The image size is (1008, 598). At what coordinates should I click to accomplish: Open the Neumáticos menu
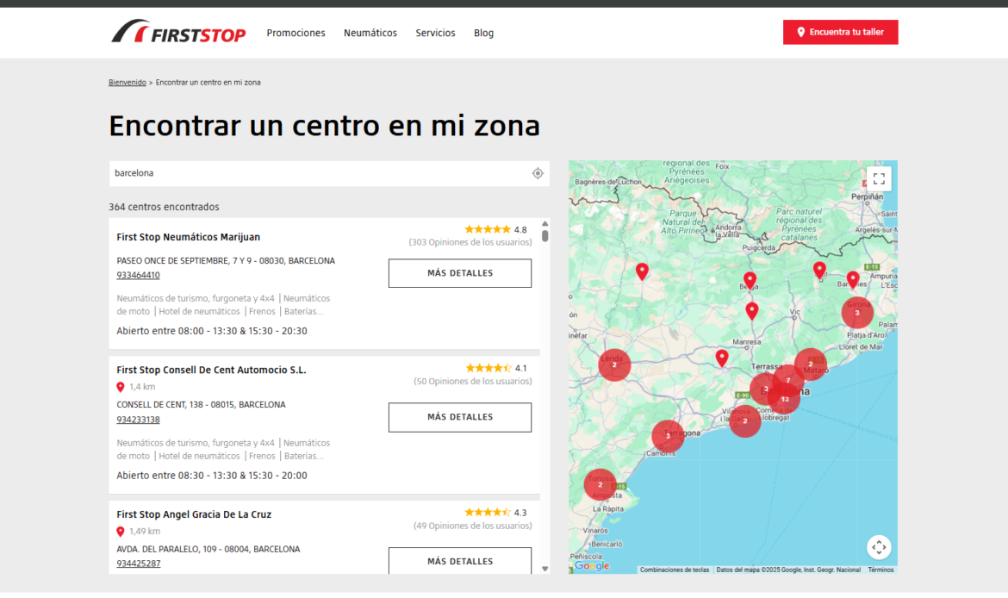click(370, 33)
